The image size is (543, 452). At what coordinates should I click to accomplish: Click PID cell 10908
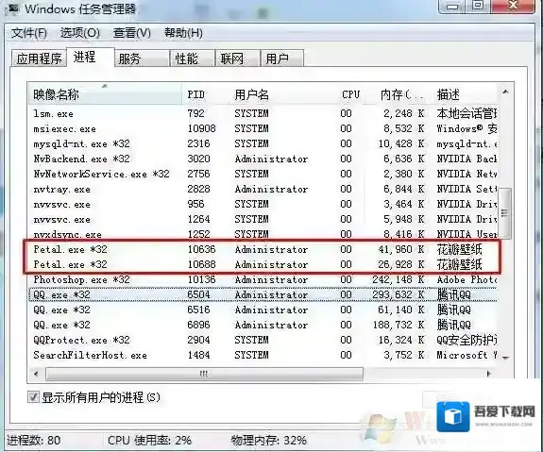click(201, 128)
